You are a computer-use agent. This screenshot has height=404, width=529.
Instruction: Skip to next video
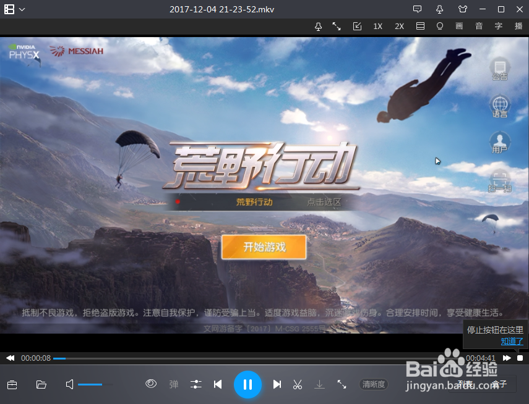click(x=277, y=384)
